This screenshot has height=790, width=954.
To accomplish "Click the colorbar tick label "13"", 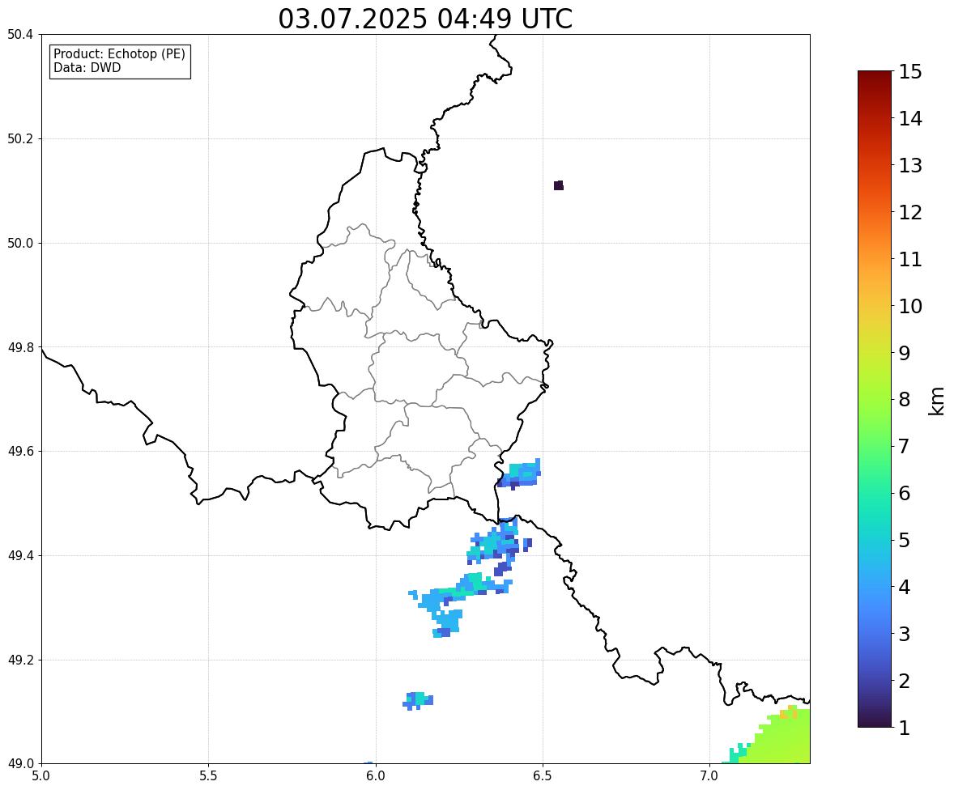I will (910, 165).
